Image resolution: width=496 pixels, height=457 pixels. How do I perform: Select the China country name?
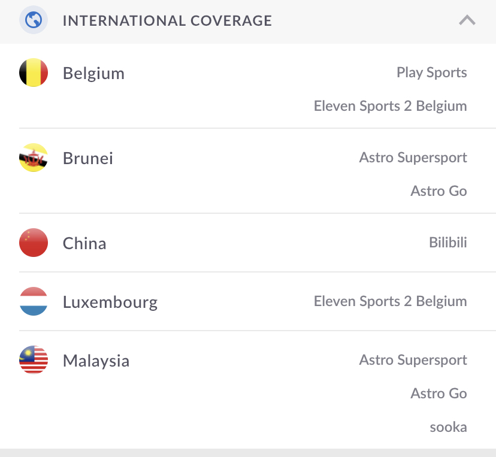point(84,244)
